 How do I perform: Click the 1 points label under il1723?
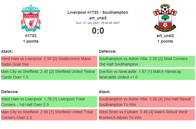point(31,41)
